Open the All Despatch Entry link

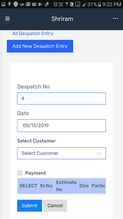[33, 33]
